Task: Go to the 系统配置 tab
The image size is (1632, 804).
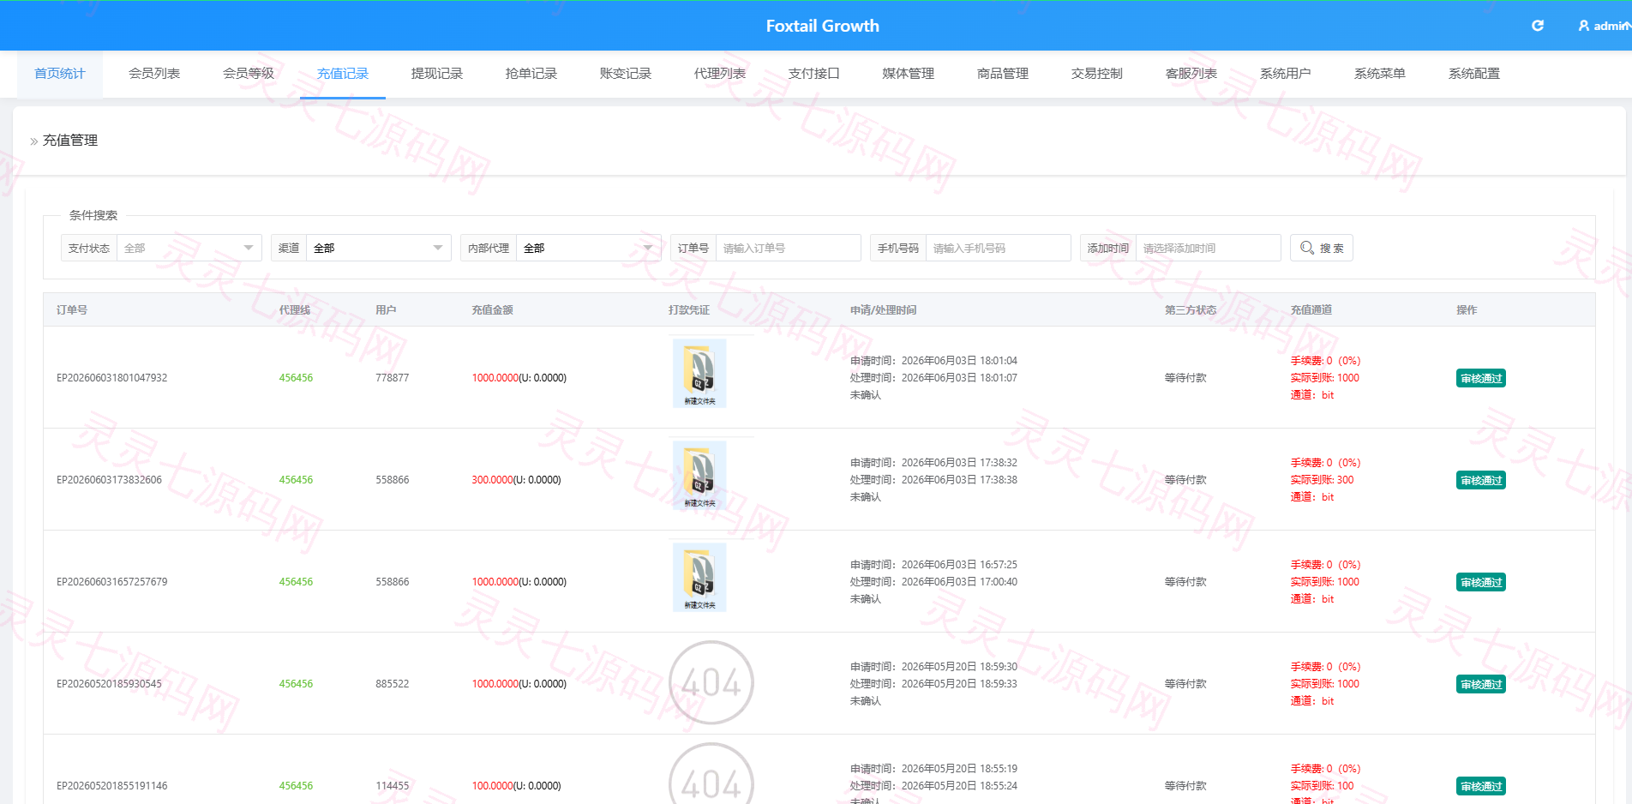Action: tap(1474, 74)
